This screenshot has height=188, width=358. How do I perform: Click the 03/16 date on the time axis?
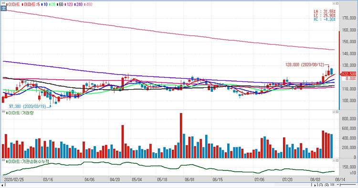click(48, 179)
